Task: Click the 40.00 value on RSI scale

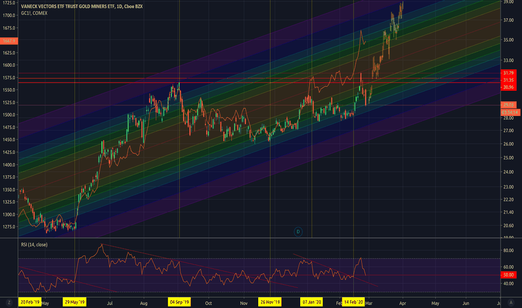Action: [x=509, y=284]
